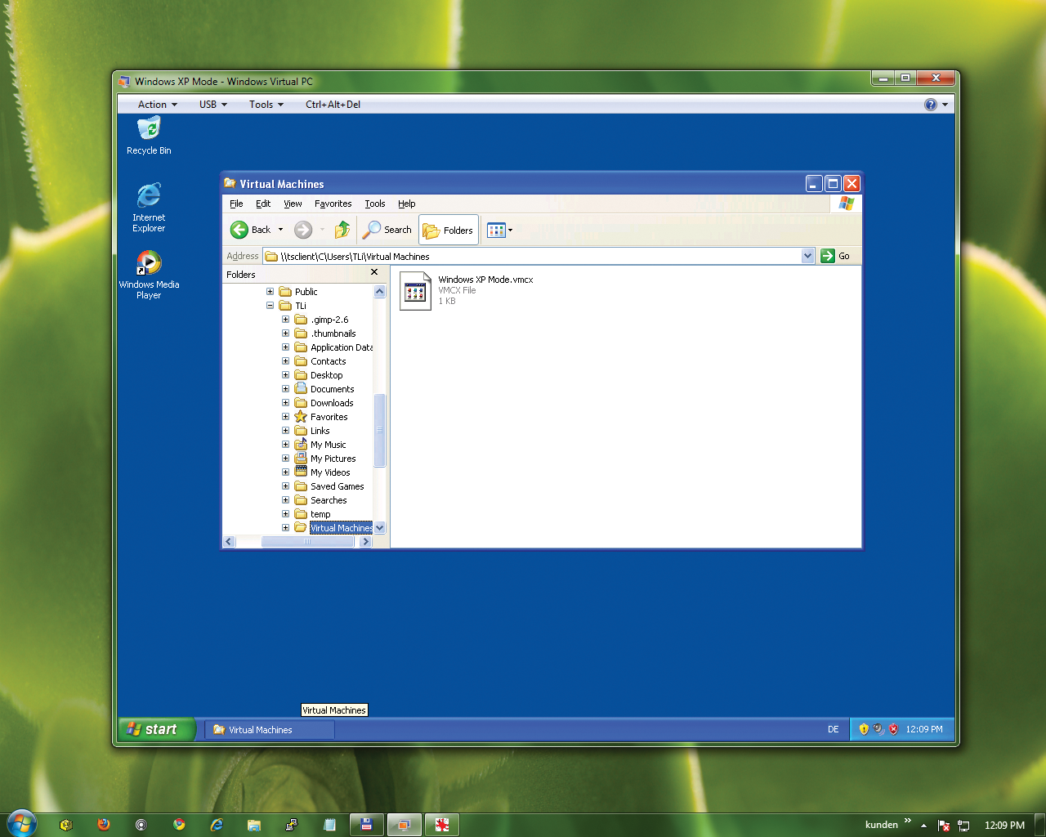
Task: Open Google Chrome from the host taskbar
Action: coord(179,825)
